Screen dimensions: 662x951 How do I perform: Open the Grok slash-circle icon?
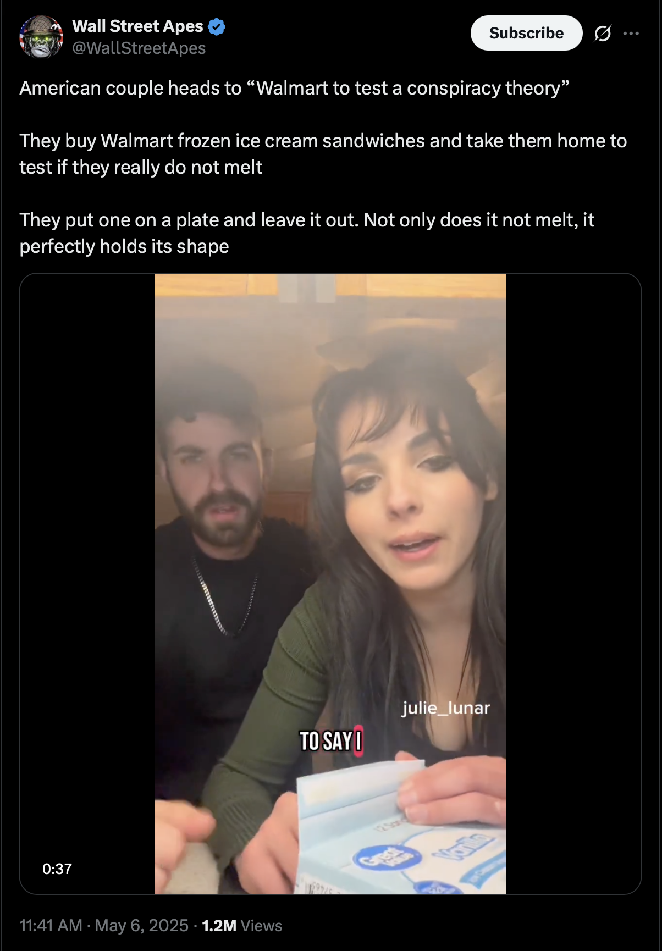click(602, 34)
